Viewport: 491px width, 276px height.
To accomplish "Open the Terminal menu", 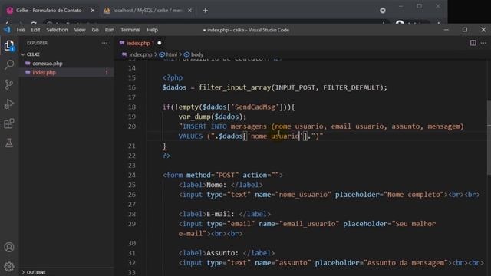I will 130,30.
